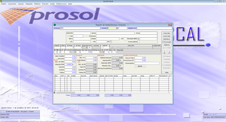Click the 4 Produtos button
The height and width of the screenshot is (122, 226).
167,62
